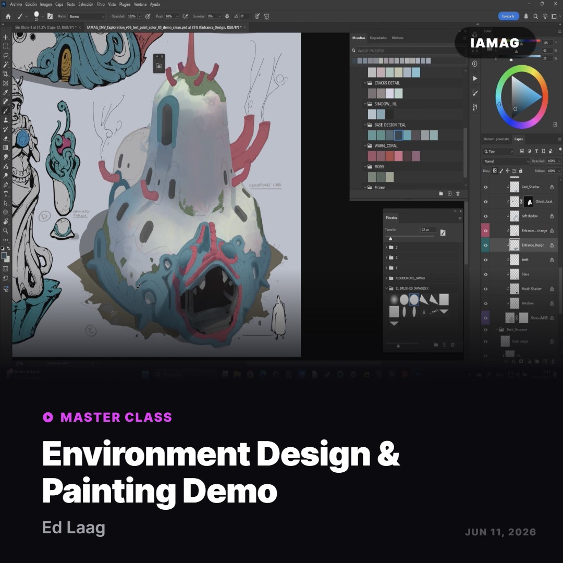The width and height of the screenshot is (563, 563).
Task: Select the Horizontal Type tool in left toolbar
Action: pos(5,194)
